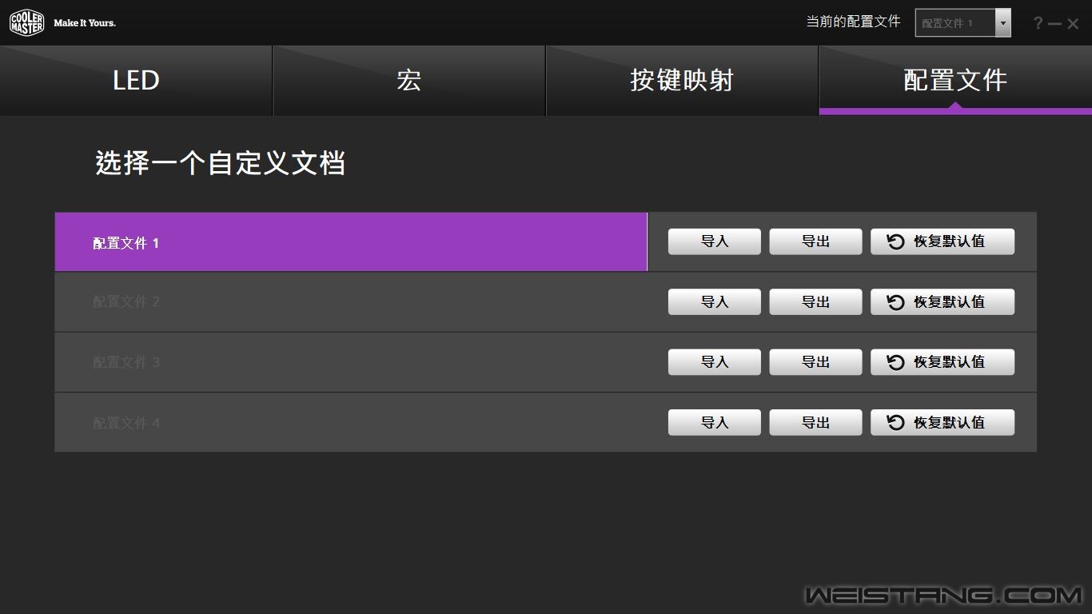Click reset icon for 配置文件 2
1092x614 pixels.
[x=896, y=302]
